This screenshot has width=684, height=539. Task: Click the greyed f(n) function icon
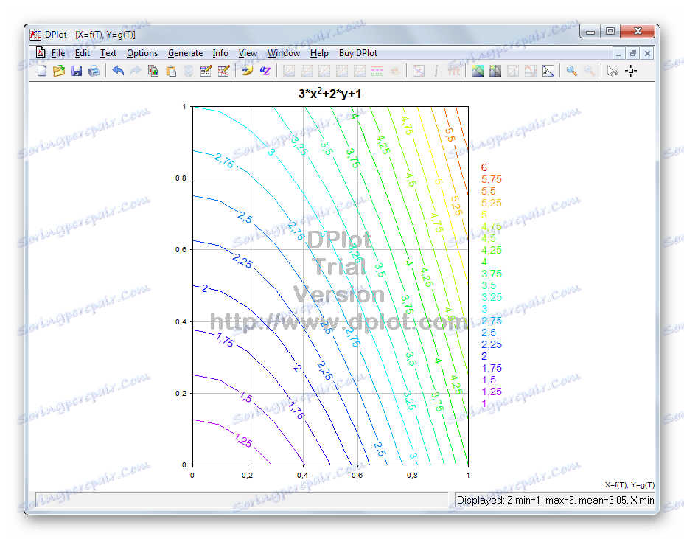tap(454, 71)
